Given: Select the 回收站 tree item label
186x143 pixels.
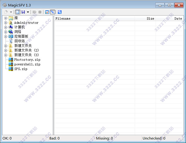Looking at the screenshot, I should 20,41.
